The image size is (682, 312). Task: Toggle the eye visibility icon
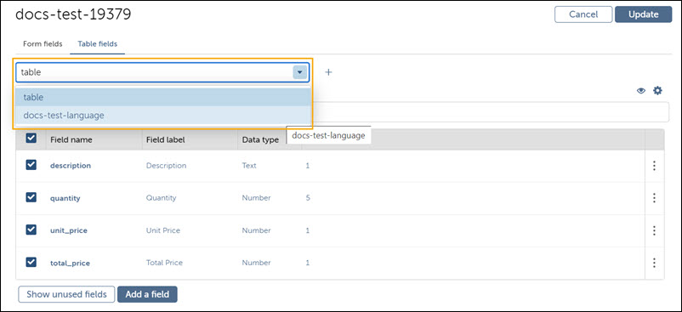[x=640, y=91]
